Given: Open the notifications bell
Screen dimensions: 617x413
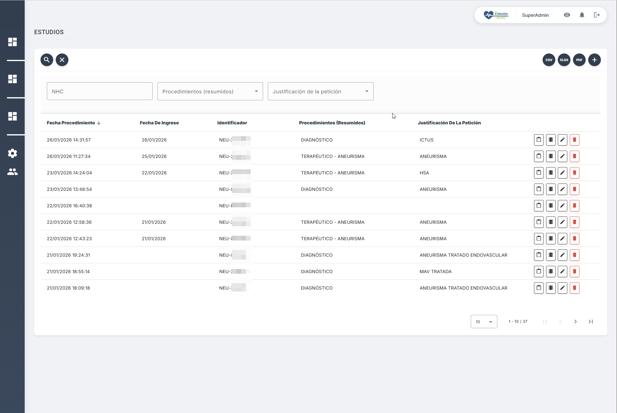Looking at the screenshot, I should [x=582, y=15].
